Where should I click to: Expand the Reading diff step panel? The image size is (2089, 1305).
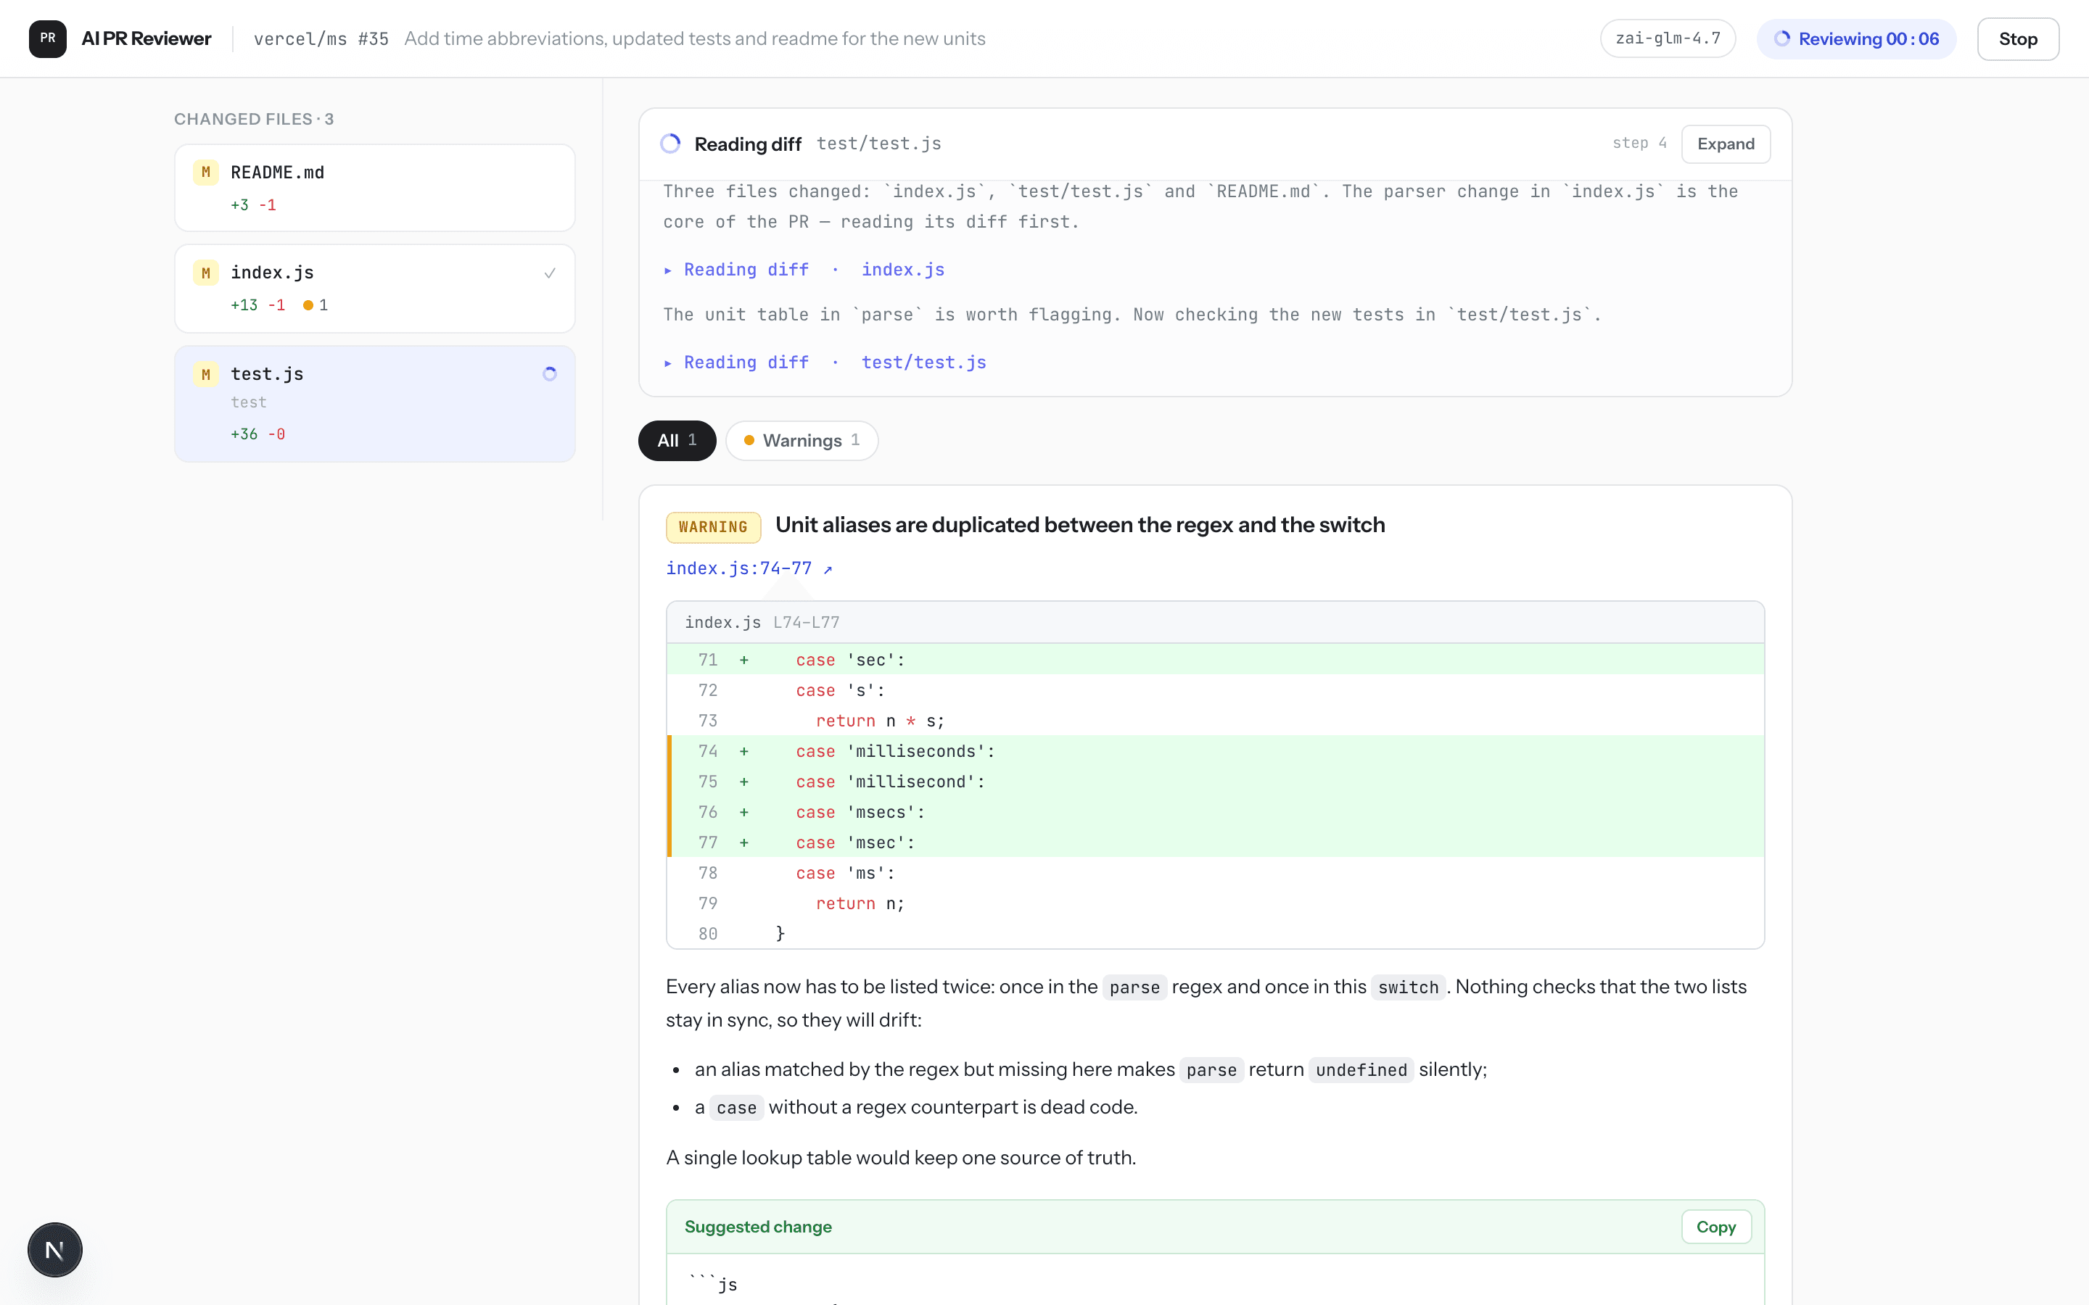(x=1726, y=144)
